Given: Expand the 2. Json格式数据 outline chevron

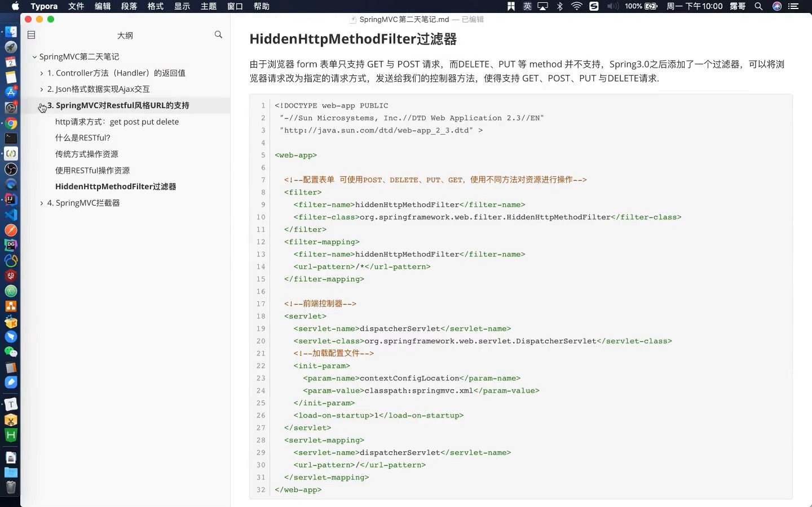Looking at the screenshot, I should click(42, 89).
